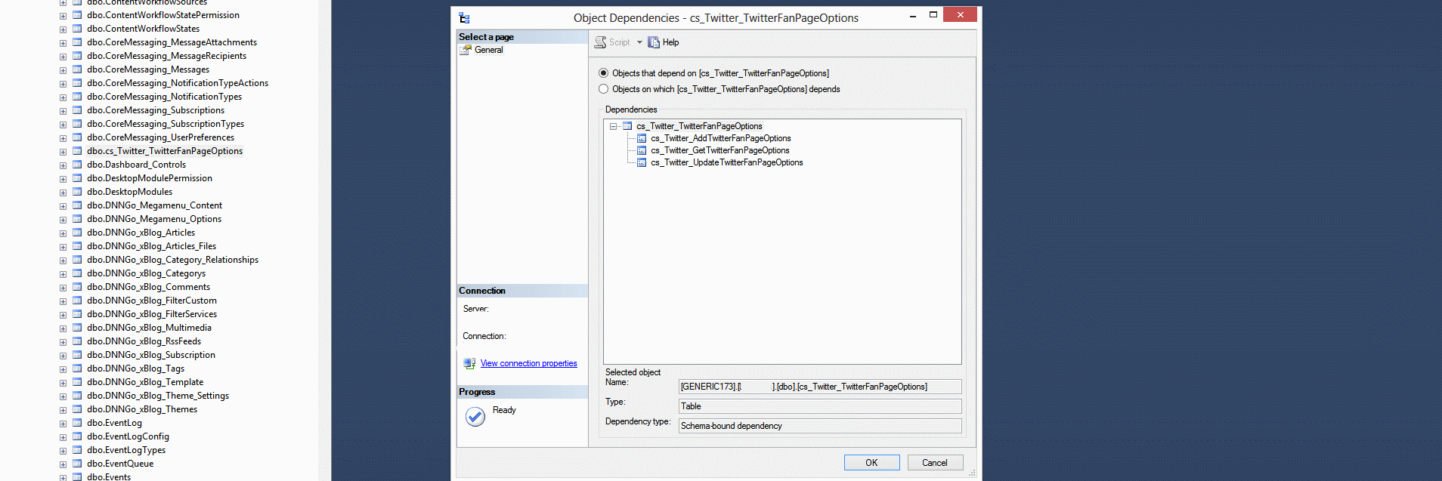The height and width of the screenshot is (481, 1442).
Task: Click the dbo.Dashboard_Controls table icon
Action: (77, 165)
